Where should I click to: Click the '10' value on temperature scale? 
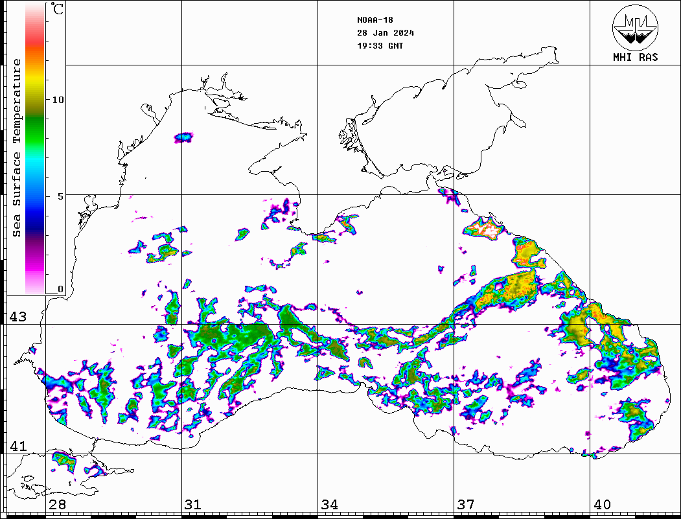coord(58,100)
